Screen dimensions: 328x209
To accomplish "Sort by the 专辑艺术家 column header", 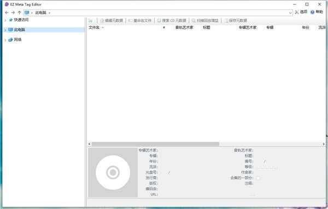I will click(248, 27).
